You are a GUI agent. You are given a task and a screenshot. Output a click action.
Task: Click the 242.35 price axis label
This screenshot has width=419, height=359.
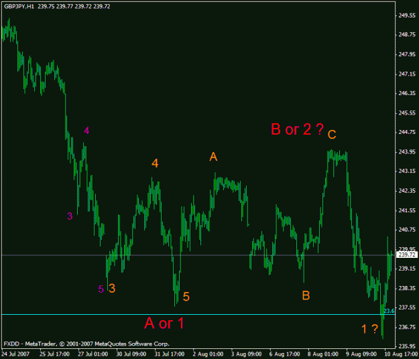(407, 191)
